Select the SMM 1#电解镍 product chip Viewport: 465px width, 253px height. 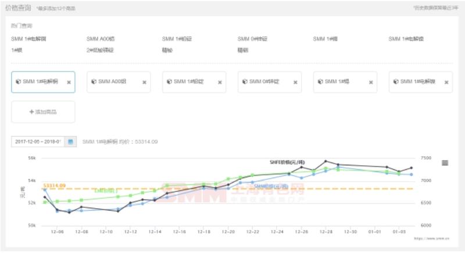point(420,82)
